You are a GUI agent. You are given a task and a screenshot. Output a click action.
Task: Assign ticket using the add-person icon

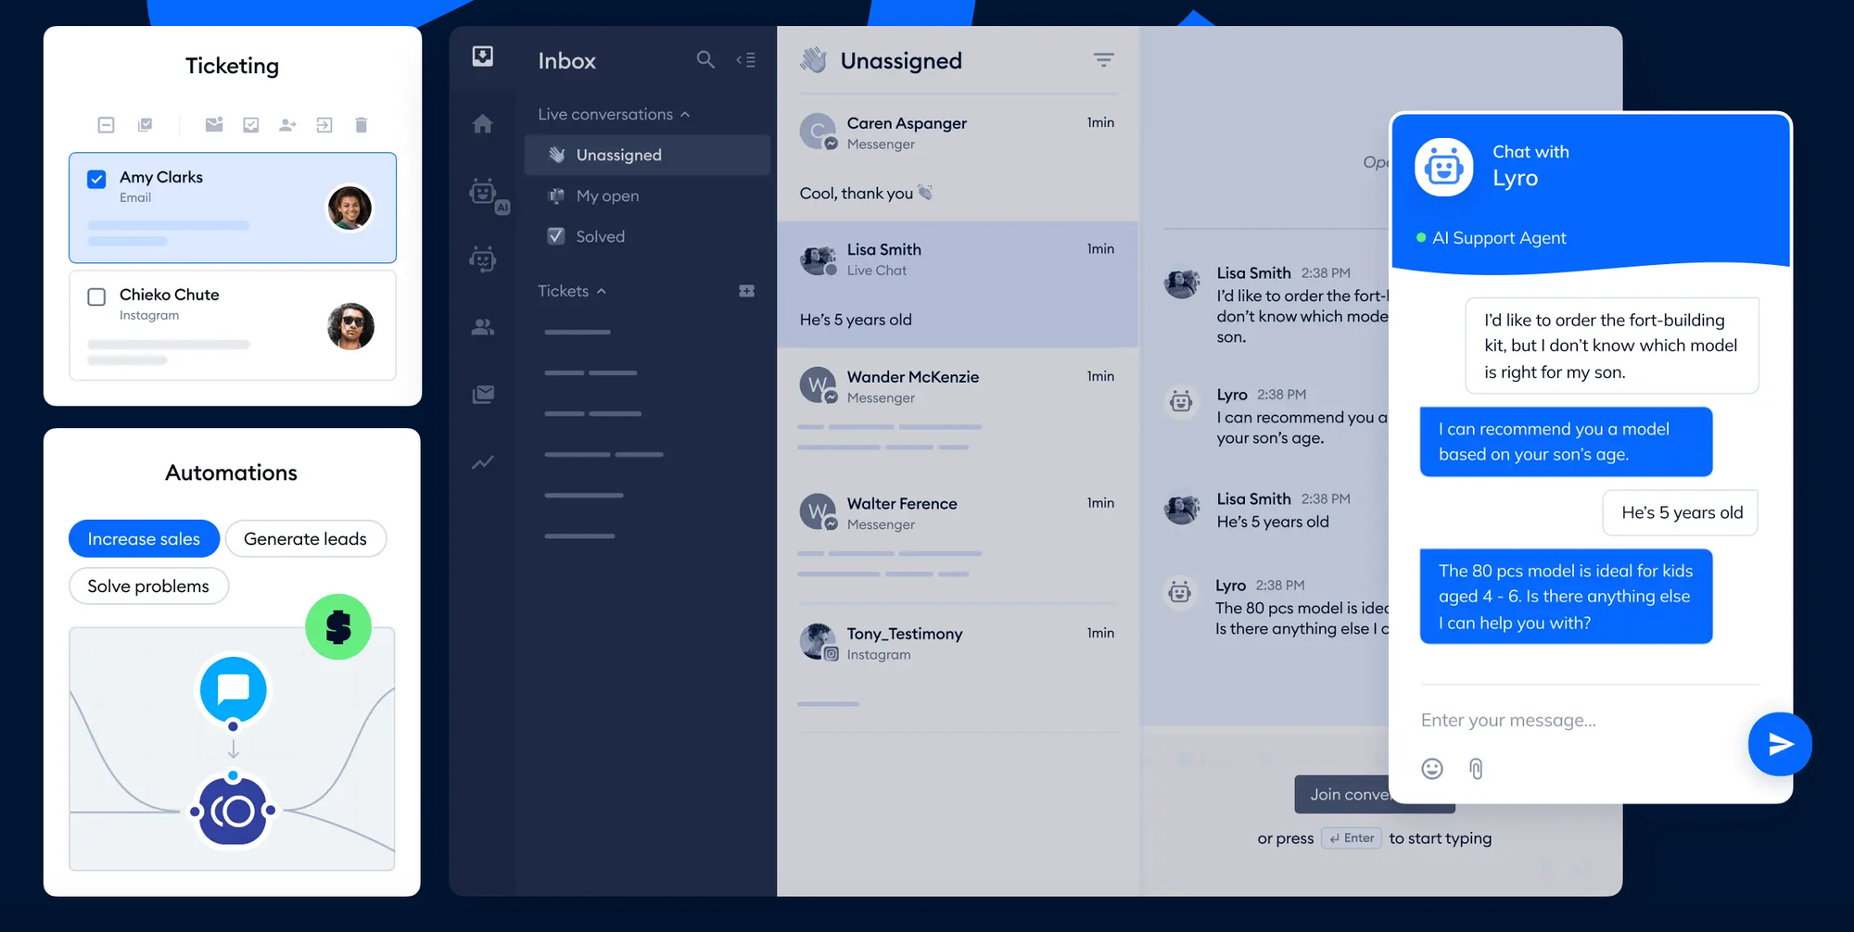coord(287,125)
